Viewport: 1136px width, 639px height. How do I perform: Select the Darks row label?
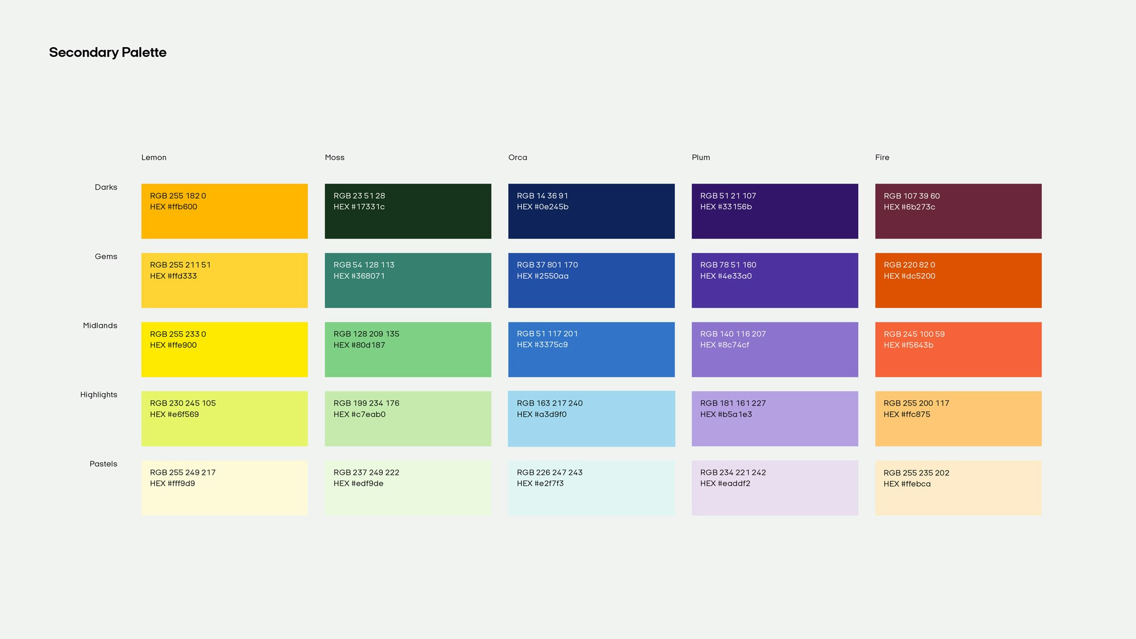106,187
